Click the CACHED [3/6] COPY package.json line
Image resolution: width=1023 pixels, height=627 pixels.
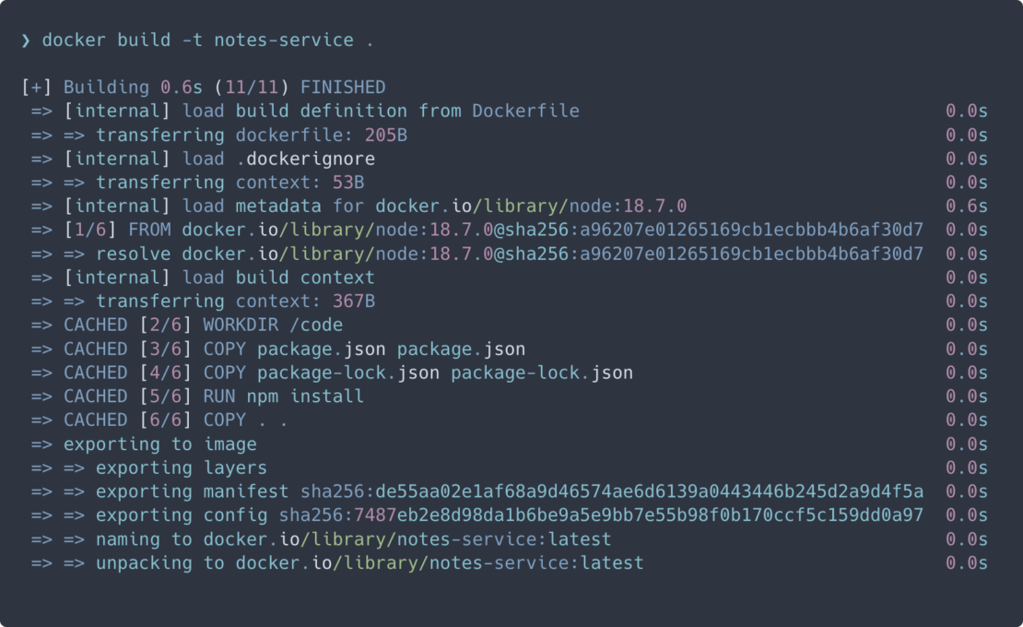(295, 349)
